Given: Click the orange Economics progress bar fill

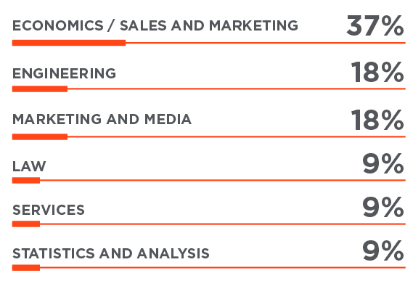Looking at the screenshot, I should [x=69, y=43].
